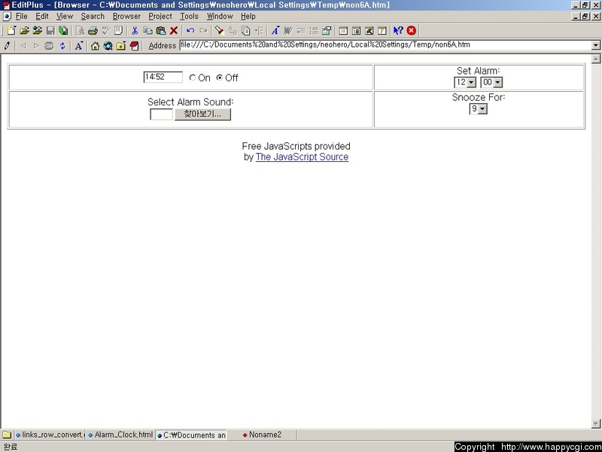602x452 pixels.
Task: Click the Replace icon beside flashlight
Action: click(233, 30)
